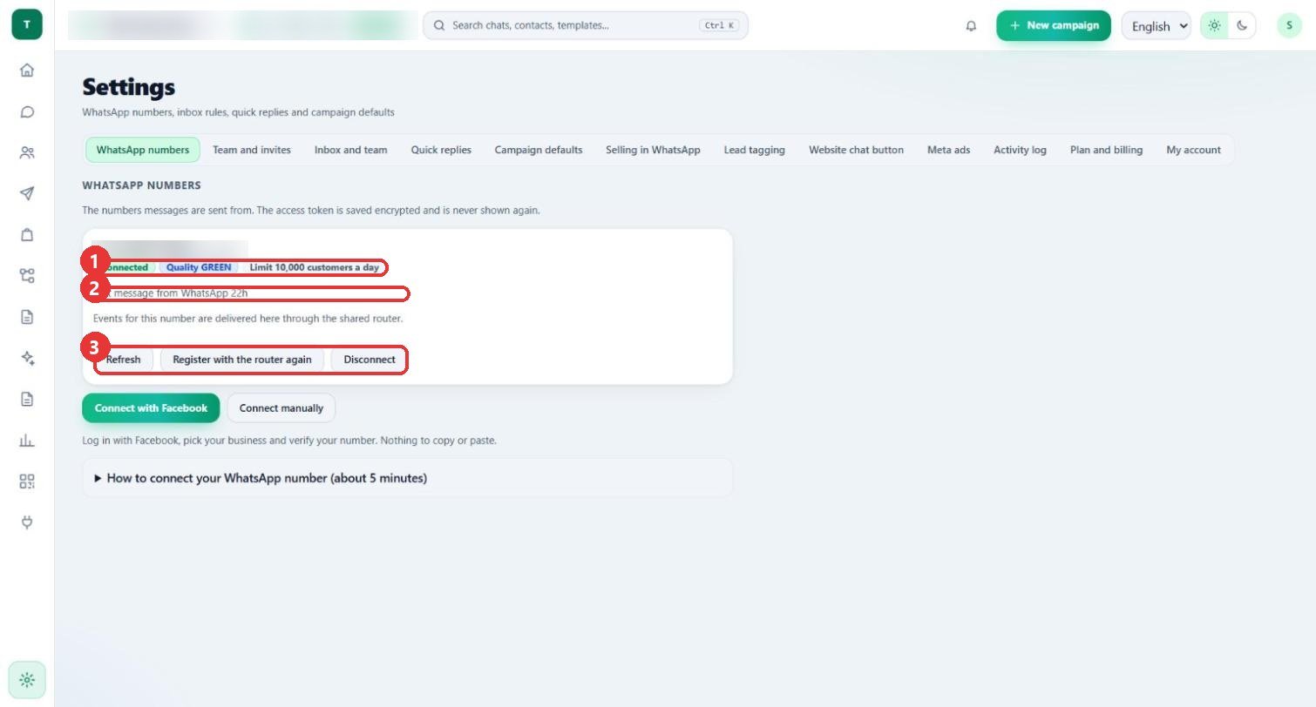
Task: Click the Refresh button
Action: [123, 360]
